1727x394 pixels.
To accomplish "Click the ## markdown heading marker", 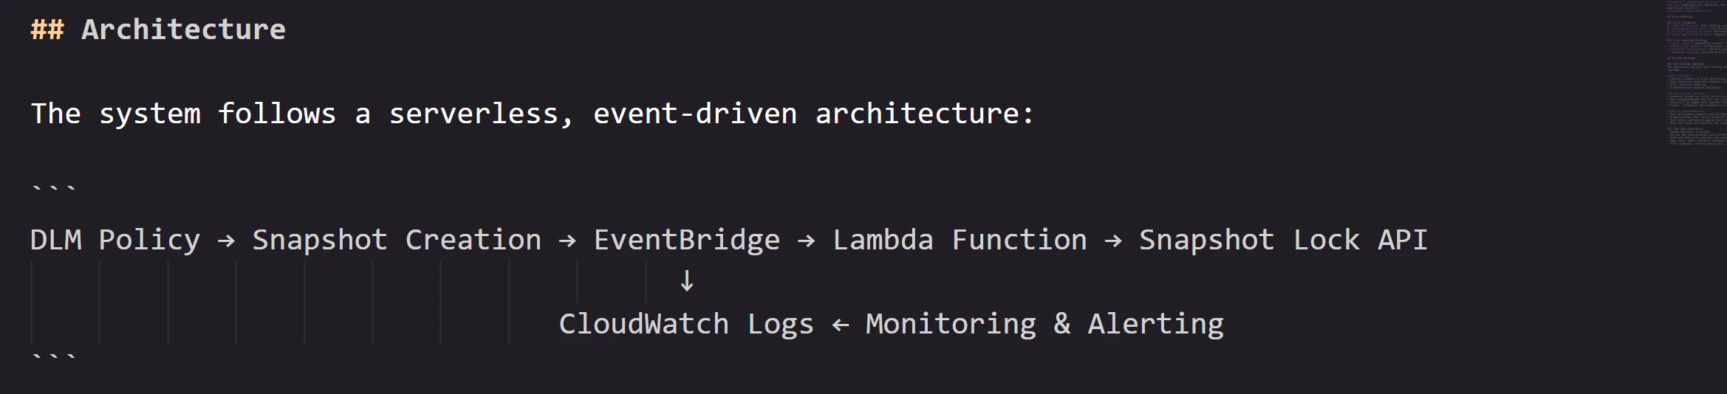I will 47,30.
